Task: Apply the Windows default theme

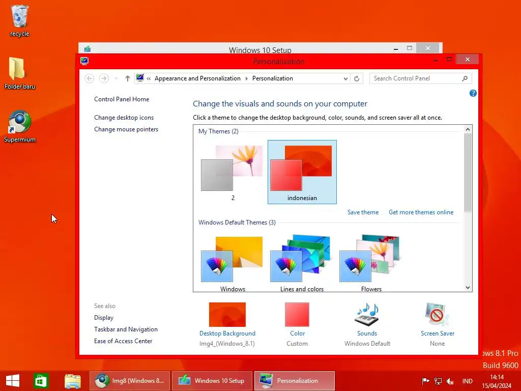Action: 233,263
